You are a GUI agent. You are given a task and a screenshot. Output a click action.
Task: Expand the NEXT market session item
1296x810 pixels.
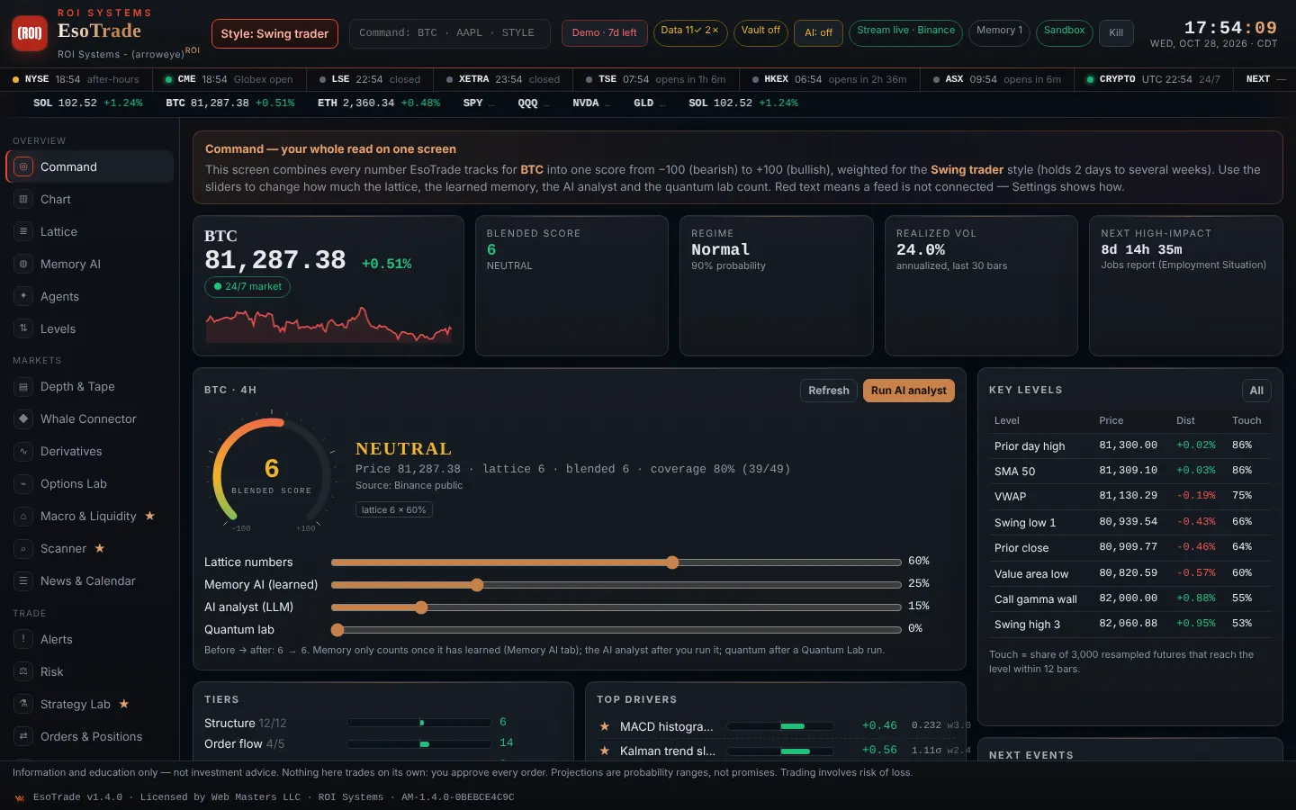tap(1265, 79)
